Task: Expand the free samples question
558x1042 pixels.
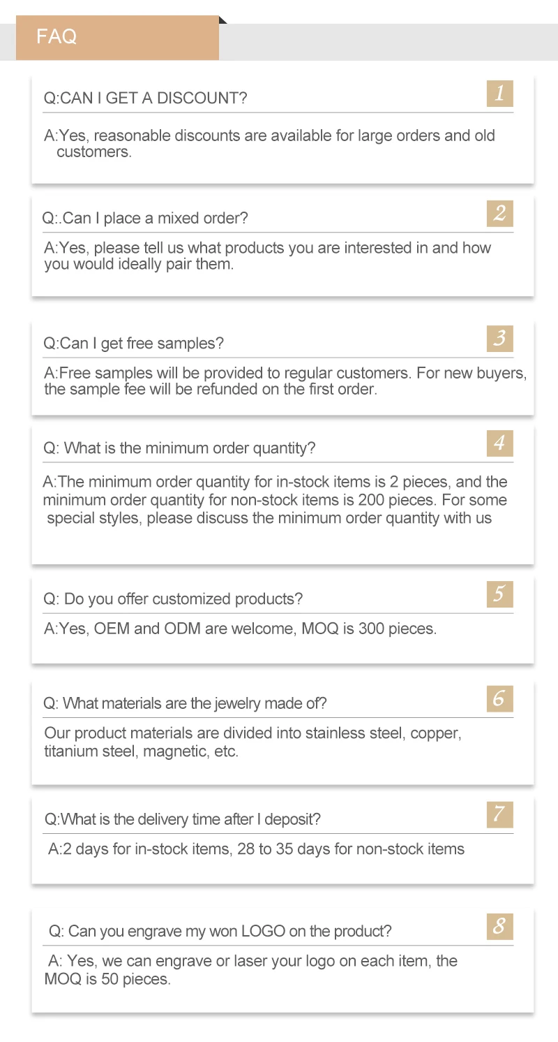Action: click(134, 344)
